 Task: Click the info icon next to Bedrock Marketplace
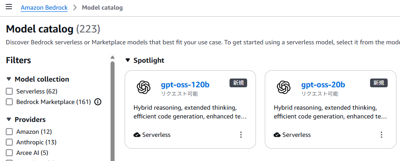(x=98, y=102)
